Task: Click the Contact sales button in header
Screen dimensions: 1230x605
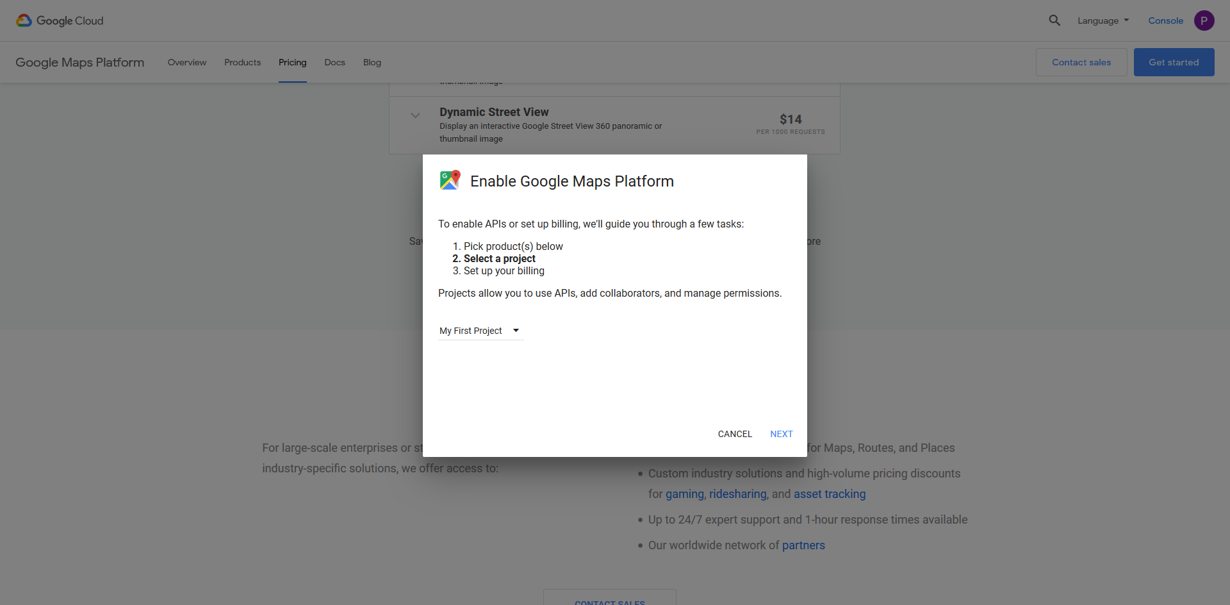Action: pyautogui.click(x=1081, y=62)
